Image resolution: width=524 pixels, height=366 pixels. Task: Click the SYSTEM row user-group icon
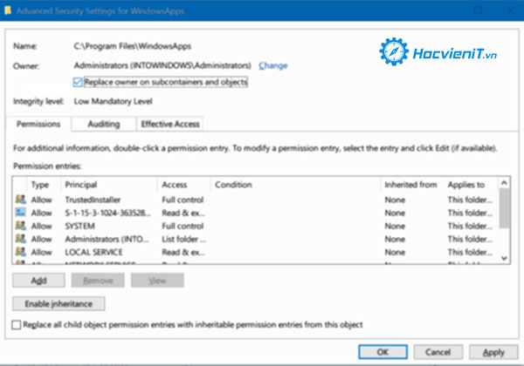tap(20, 226)
